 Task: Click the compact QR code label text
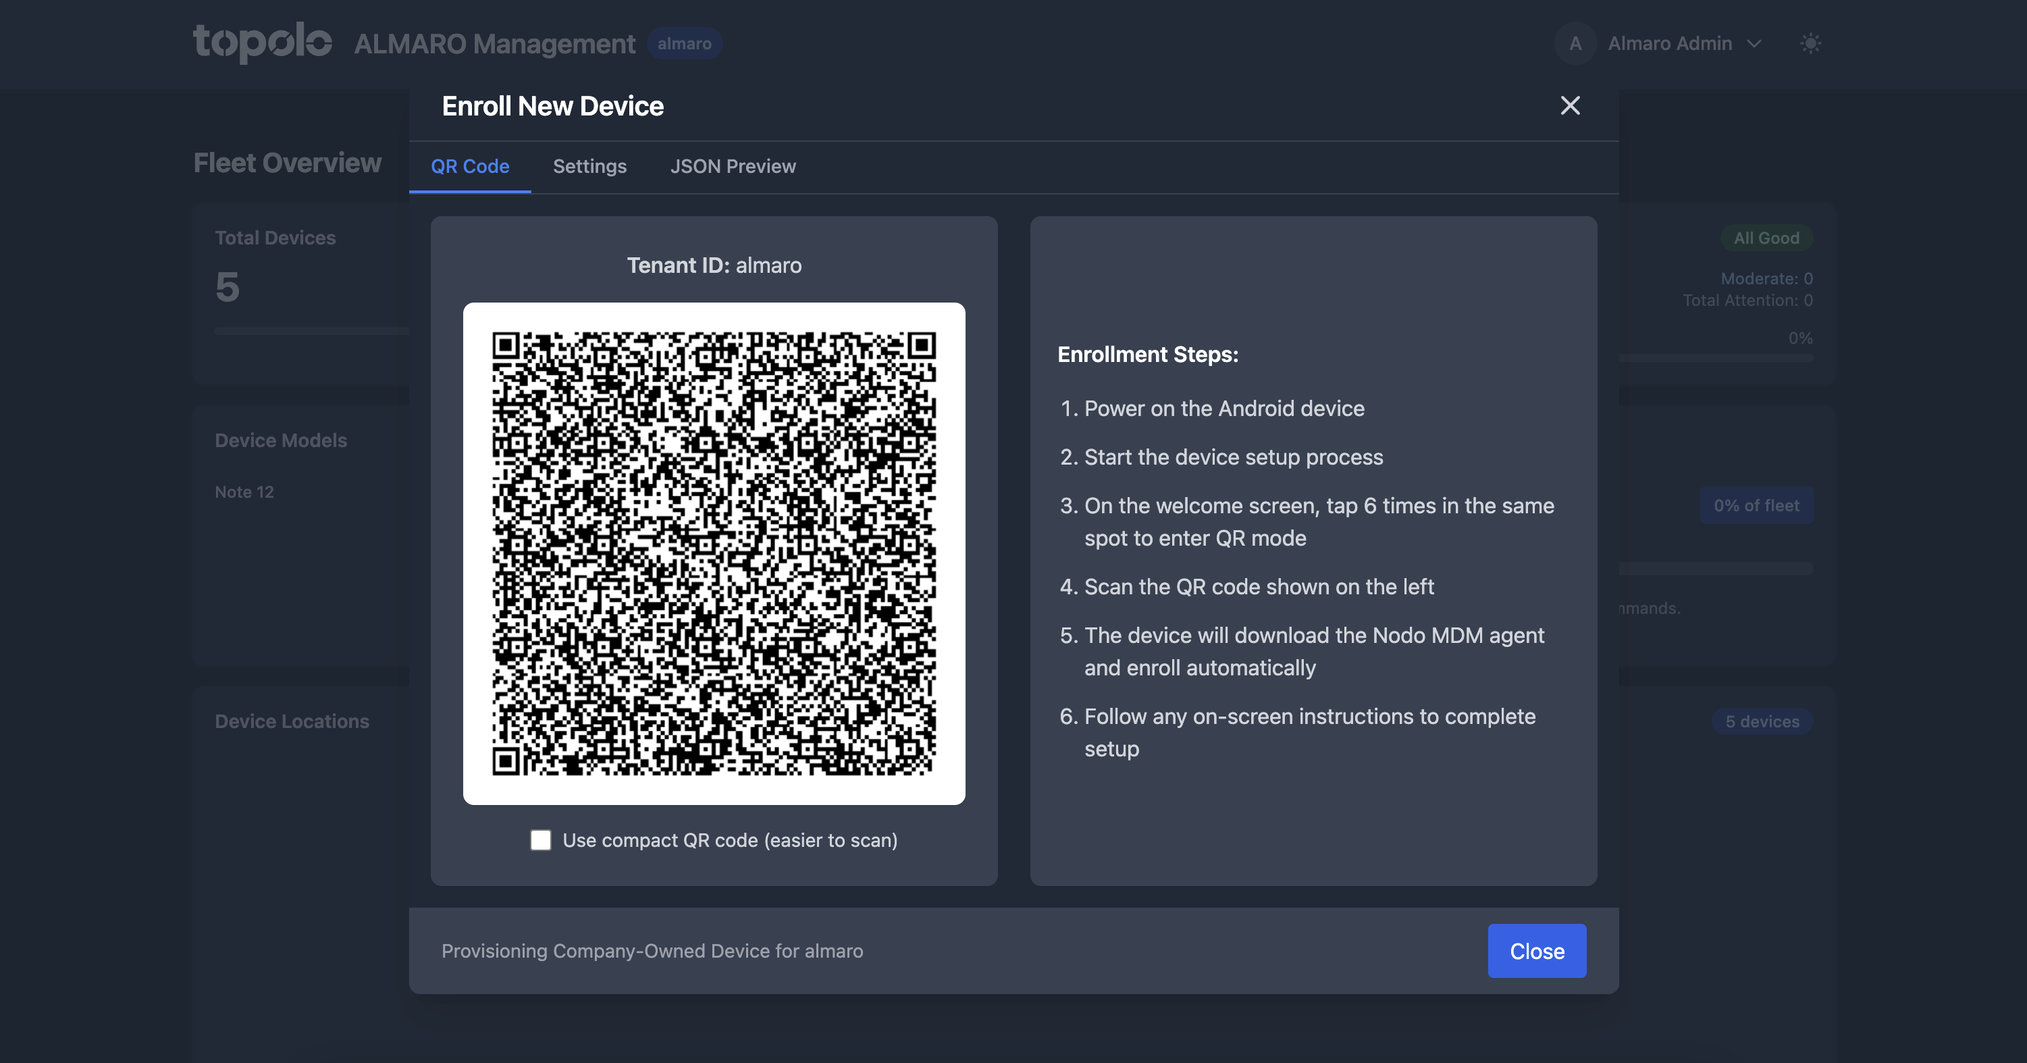[x=729, y=840]
